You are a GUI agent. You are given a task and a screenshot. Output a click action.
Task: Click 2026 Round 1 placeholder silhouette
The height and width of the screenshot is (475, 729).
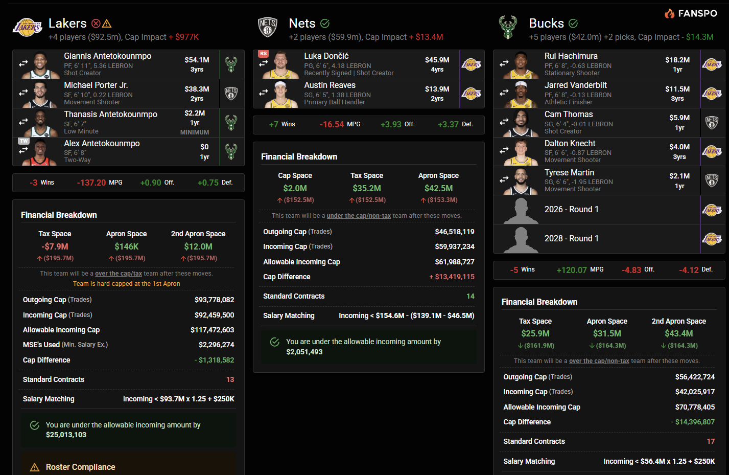[x=521, y=210]
